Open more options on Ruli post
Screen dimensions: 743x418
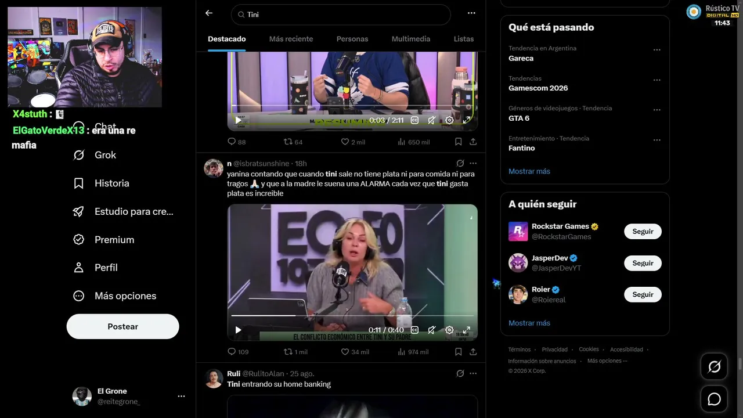(x=473, y=373)
